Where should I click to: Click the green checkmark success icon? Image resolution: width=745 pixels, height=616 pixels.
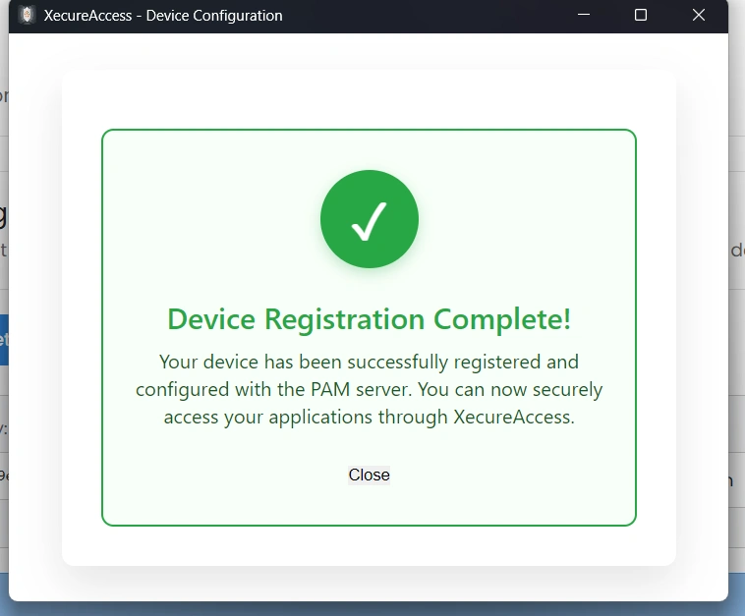point(370,219)
